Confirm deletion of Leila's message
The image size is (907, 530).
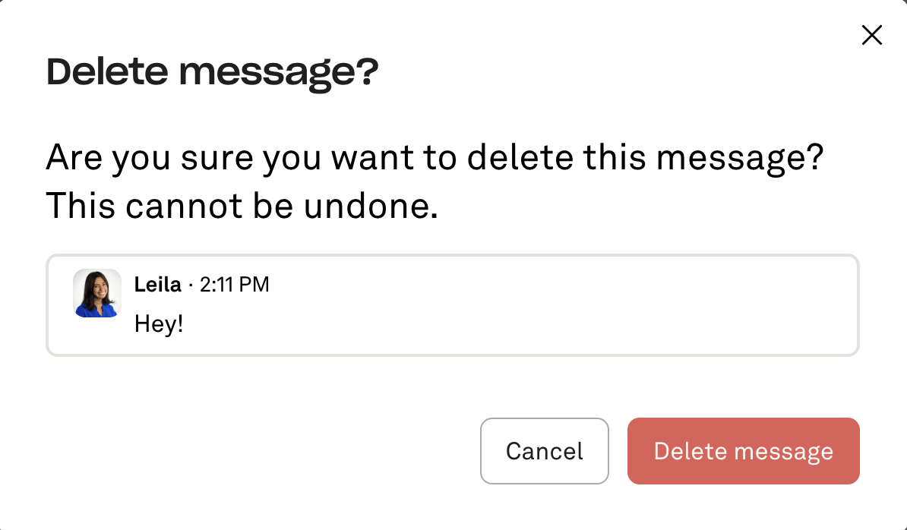point(743,451)
